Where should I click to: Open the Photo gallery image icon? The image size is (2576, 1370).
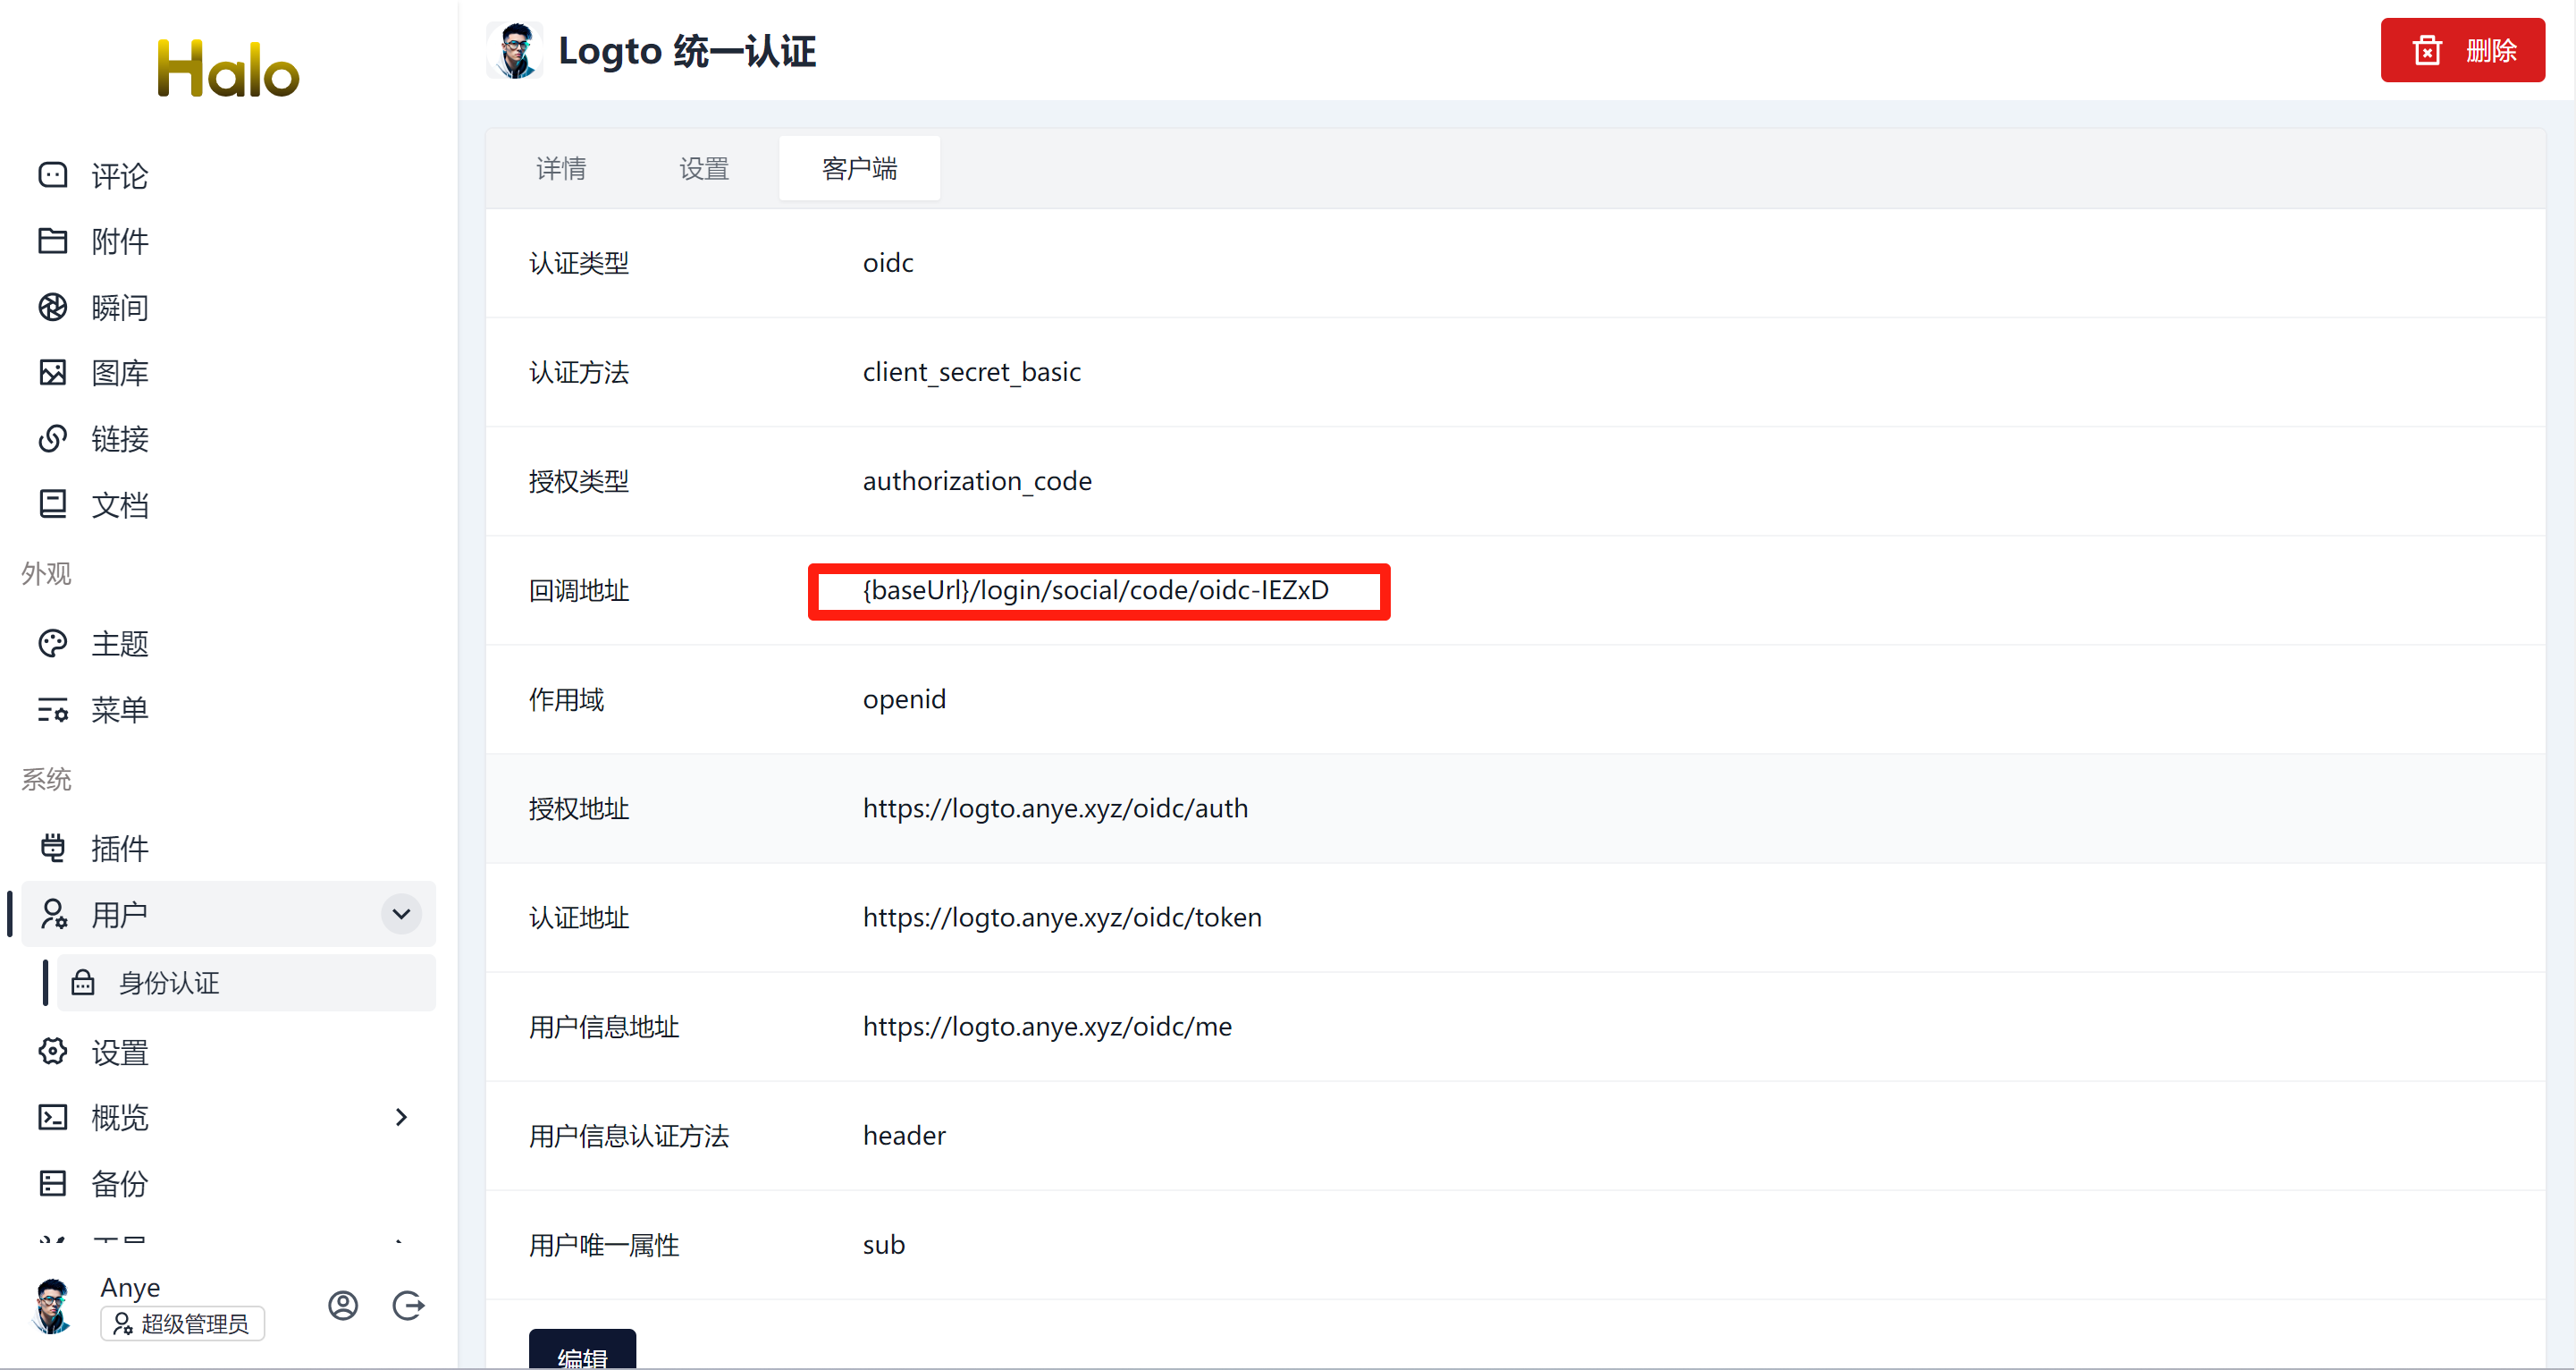pos(53,372)
